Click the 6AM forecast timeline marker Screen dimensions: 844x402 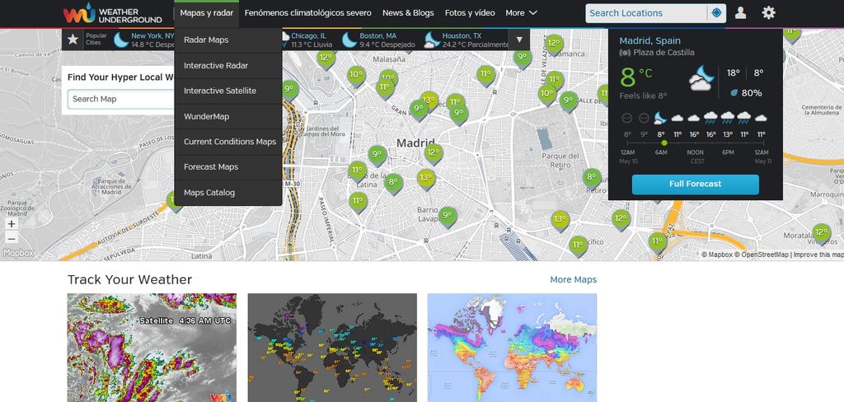tap(664, 143)
